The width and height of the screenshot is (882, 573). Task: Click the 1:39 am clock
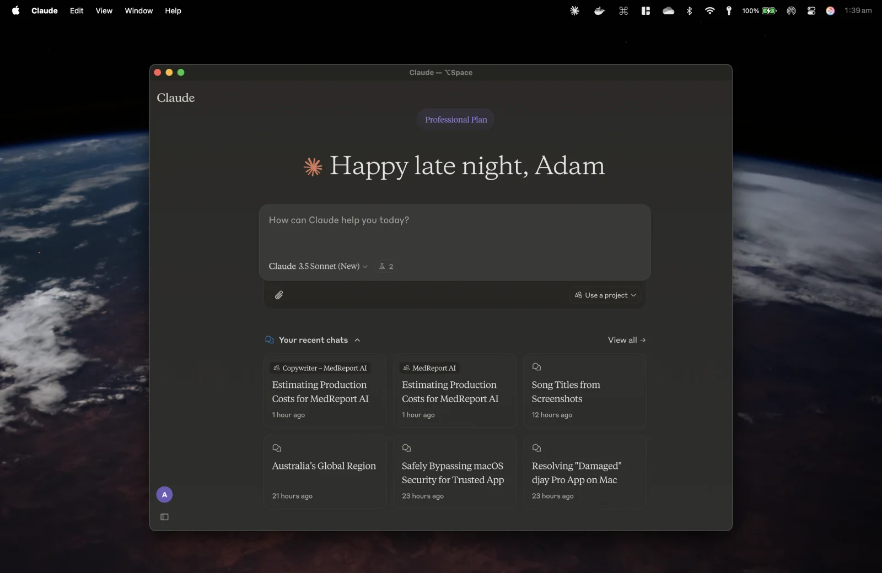point(858,10)
